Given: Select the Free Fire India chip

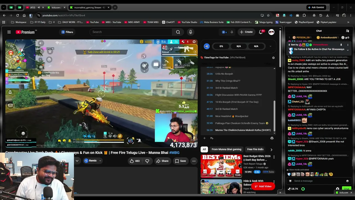Looking at the screenshot, I should tap(255, 149).
